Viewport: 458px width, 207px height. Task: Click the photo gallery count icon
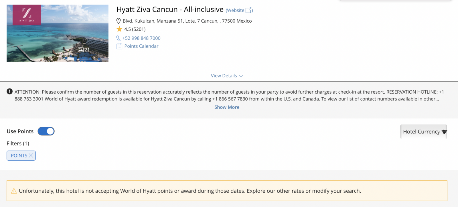[x=81, y=50]
